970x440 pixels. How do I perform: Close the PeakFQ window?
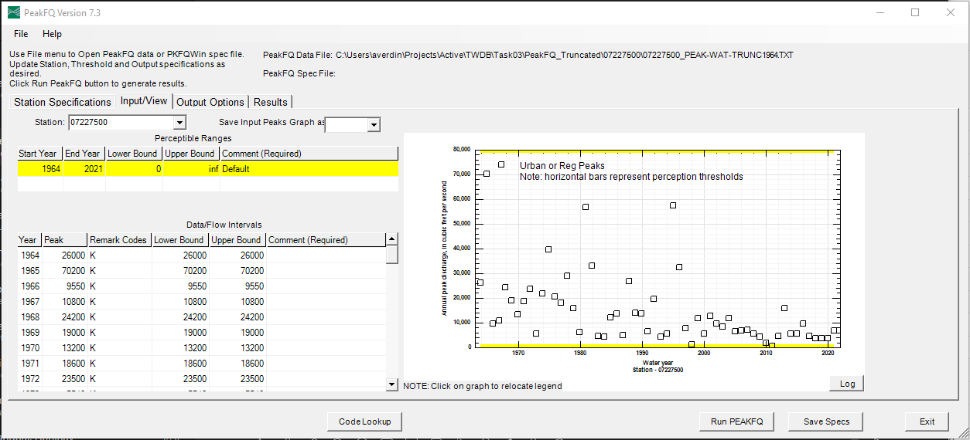(951, 12)
